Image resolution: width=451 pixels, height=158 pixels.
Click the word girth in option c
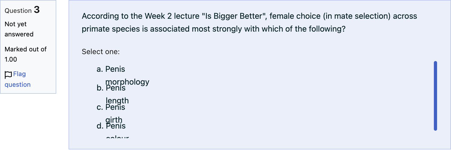[114, 120]
